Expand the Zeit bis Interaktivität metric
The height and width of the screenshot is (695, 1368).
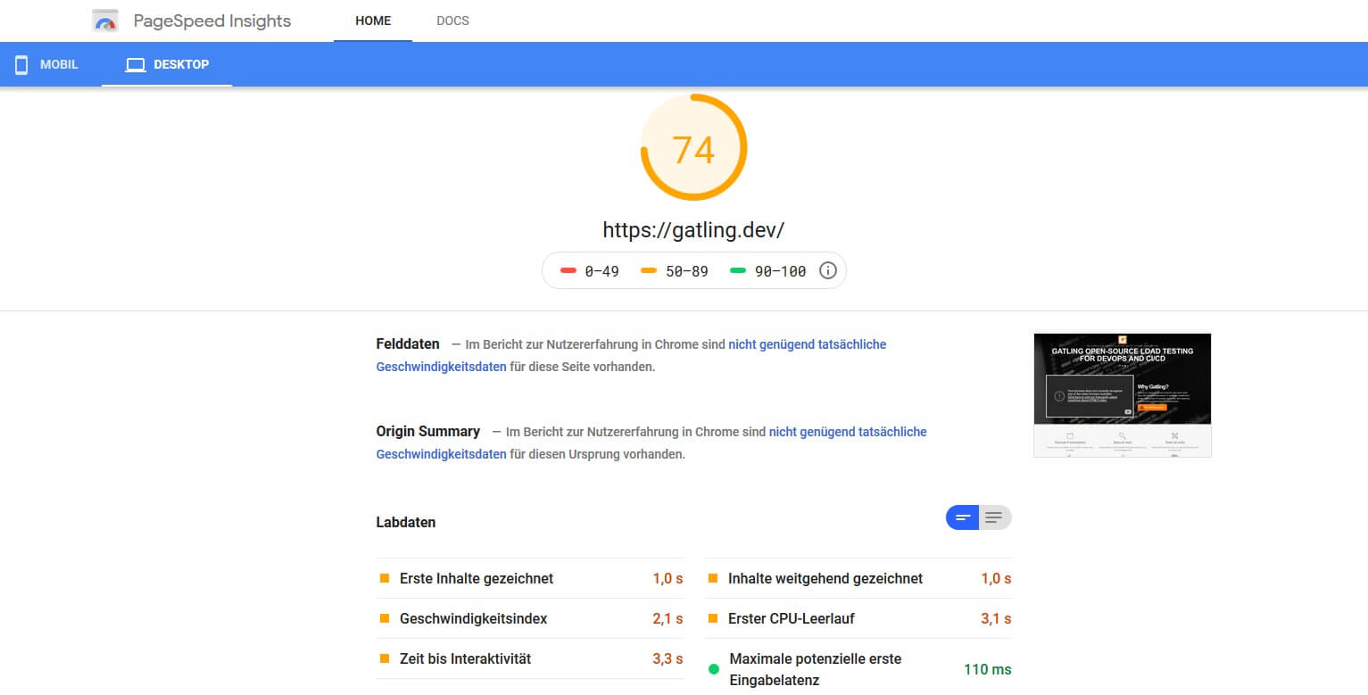click(465, 658)
